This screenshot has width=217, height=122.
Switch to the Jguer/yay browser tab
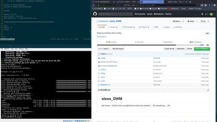pyautogui.click(x=176, y=2)
